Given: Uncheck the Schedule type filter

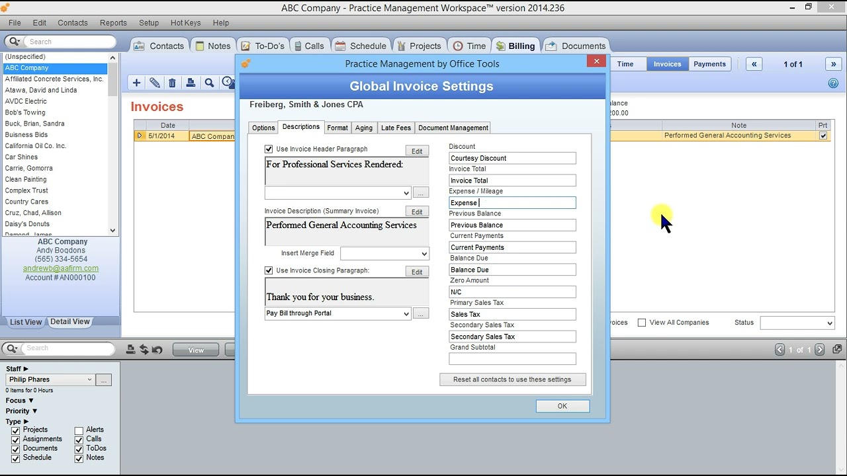Looking at the screenshot, I should point(15,458).
